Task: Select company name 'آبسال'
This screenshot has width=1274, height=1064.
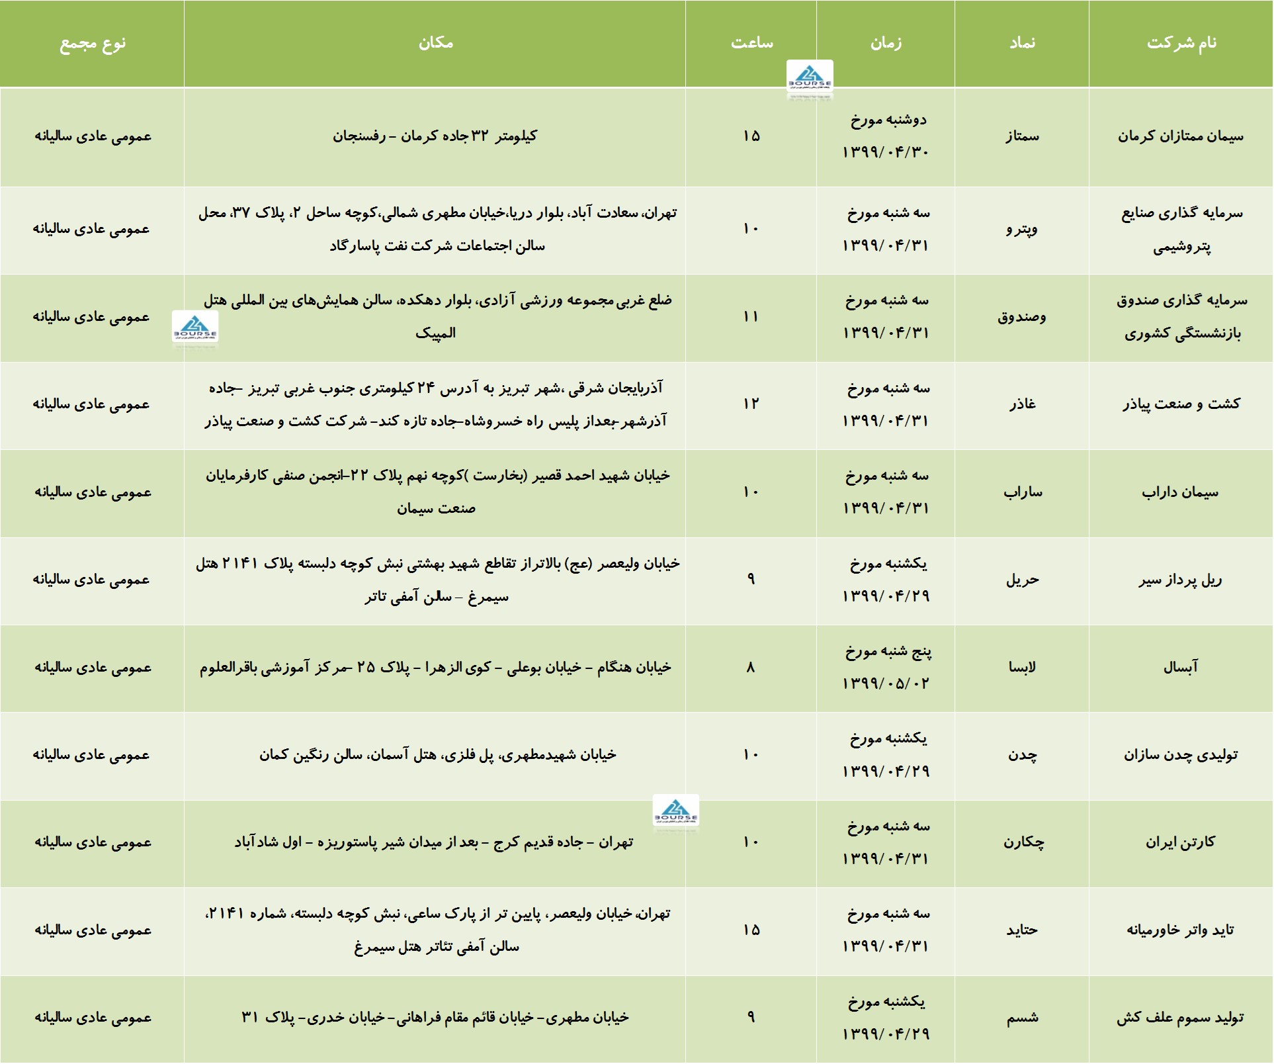Action: pyautogui.click(x=1180, y=668)
